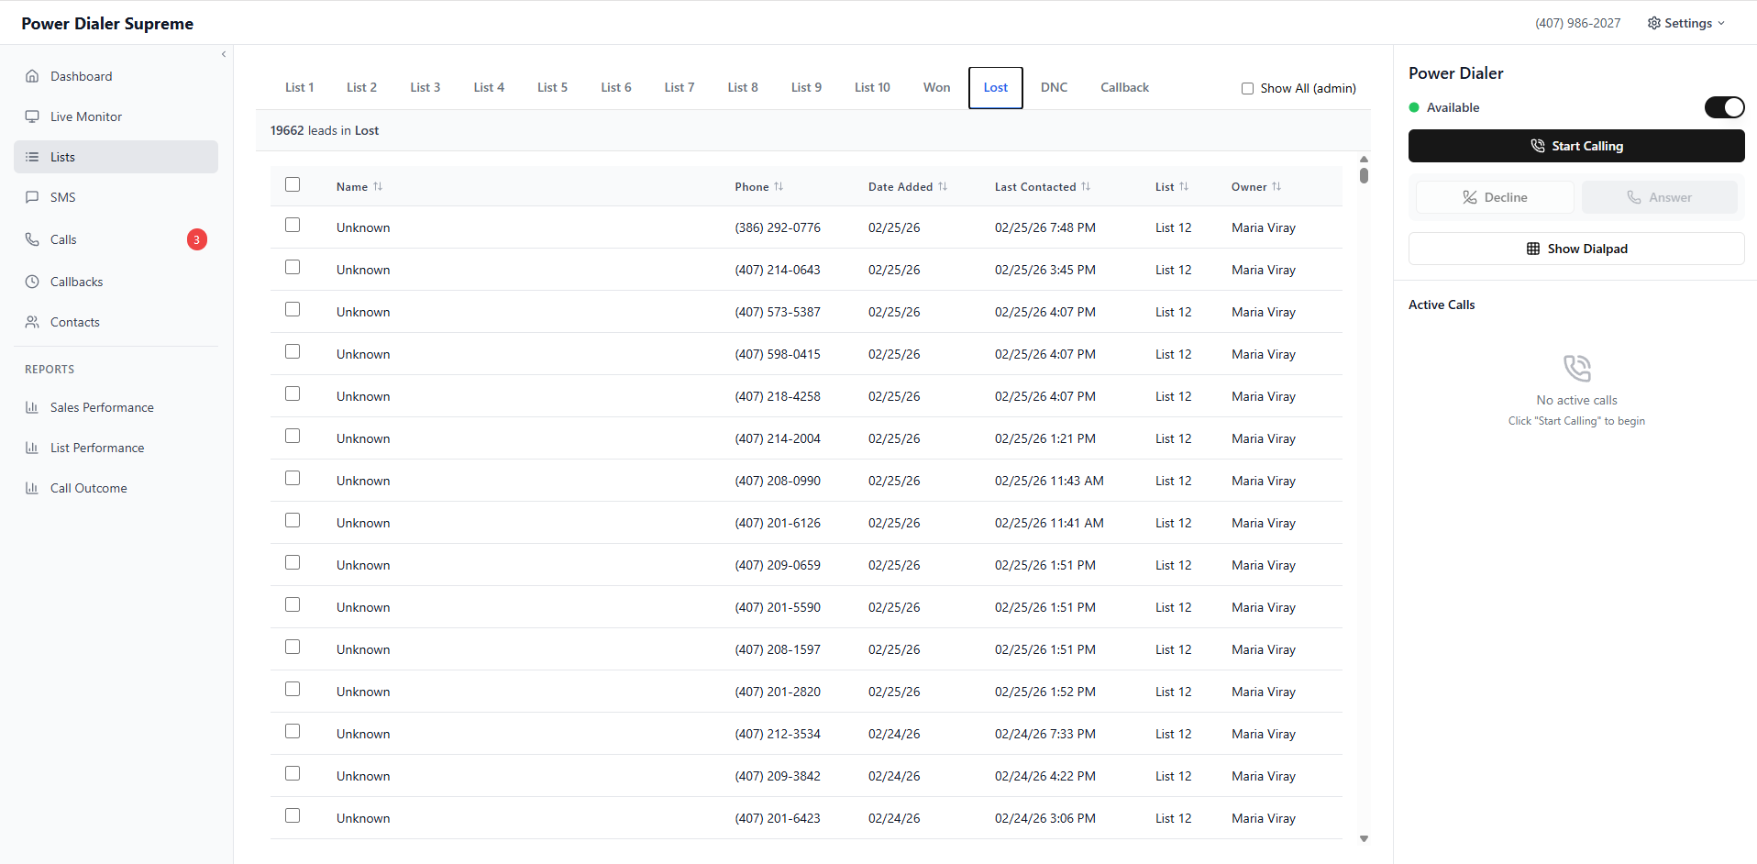Select the List 1 tab
Image resolution: width=1757 pixels, height=864 pixels.
[299, 87]
